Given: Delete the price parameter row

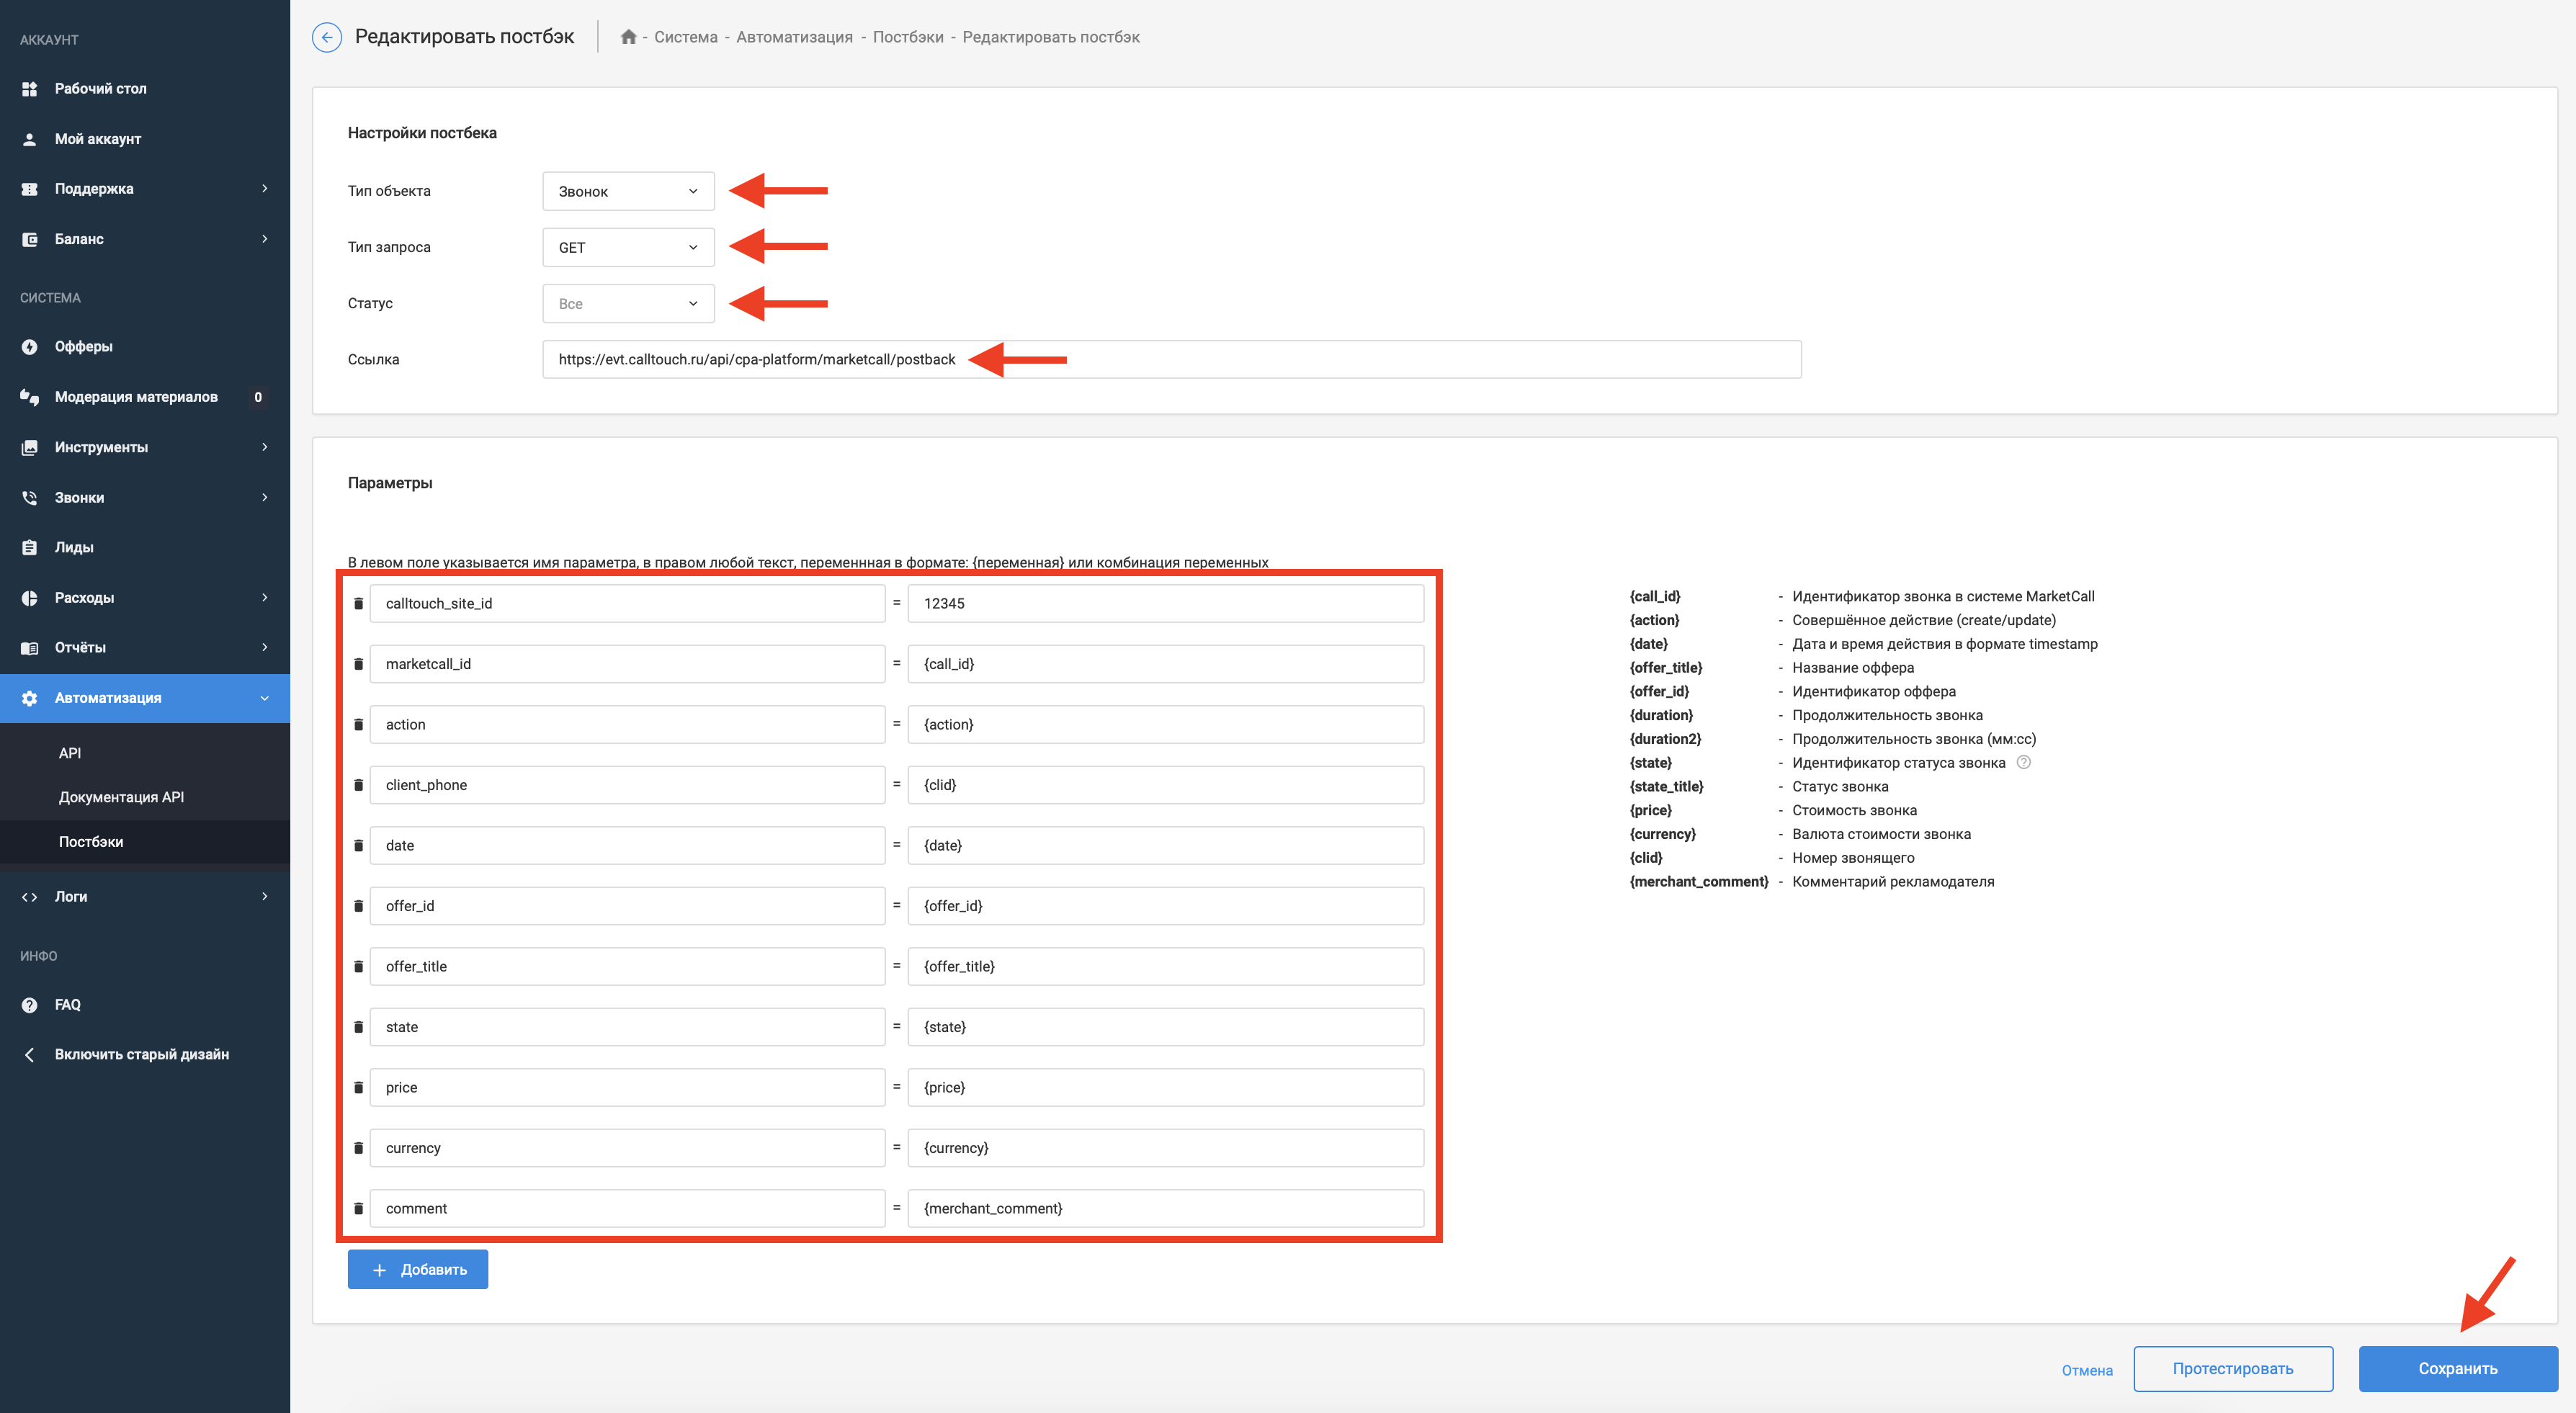Looking at the screenshot, I should [358, 1088].
